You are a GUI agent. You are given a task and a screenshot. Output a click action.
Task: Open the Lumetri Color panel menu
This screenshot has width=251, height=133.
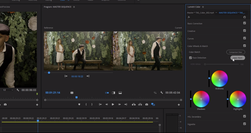tap(203, 7)
